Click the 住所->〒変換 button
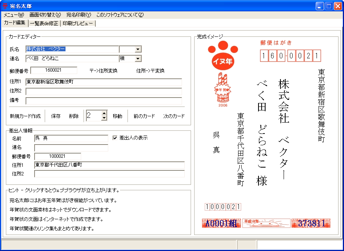The image size is (344, 251). point(150,71)
